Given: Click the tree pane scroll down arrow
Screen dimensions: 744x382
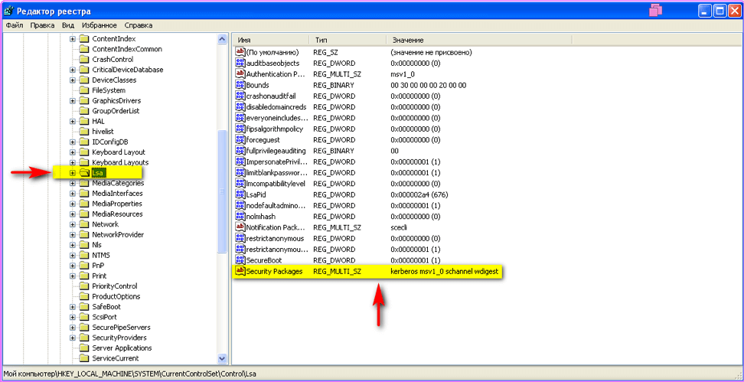Looking at the screenshot, I should coord(221,358).
